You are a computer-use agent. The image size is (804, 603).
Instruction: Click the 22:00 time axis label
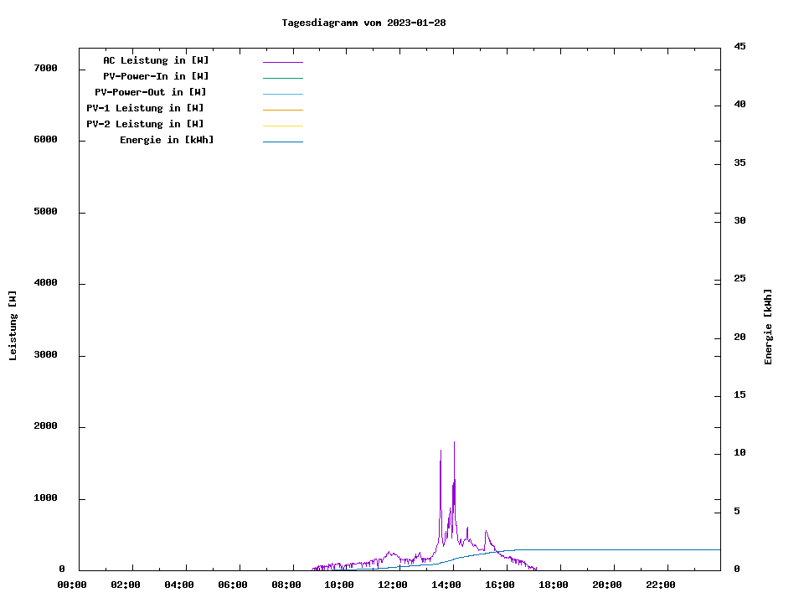[x=661, y=585]
